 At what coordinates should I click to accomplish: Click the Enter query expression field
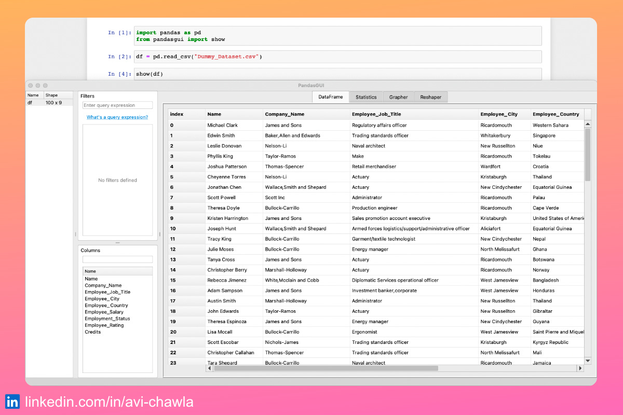(117, 105)
